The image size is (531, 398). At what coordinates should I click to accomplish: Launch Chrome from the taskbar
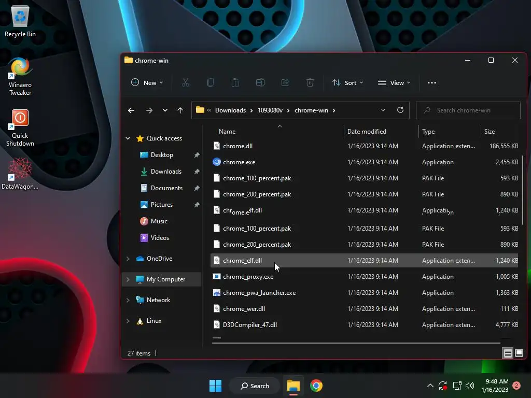316,386
